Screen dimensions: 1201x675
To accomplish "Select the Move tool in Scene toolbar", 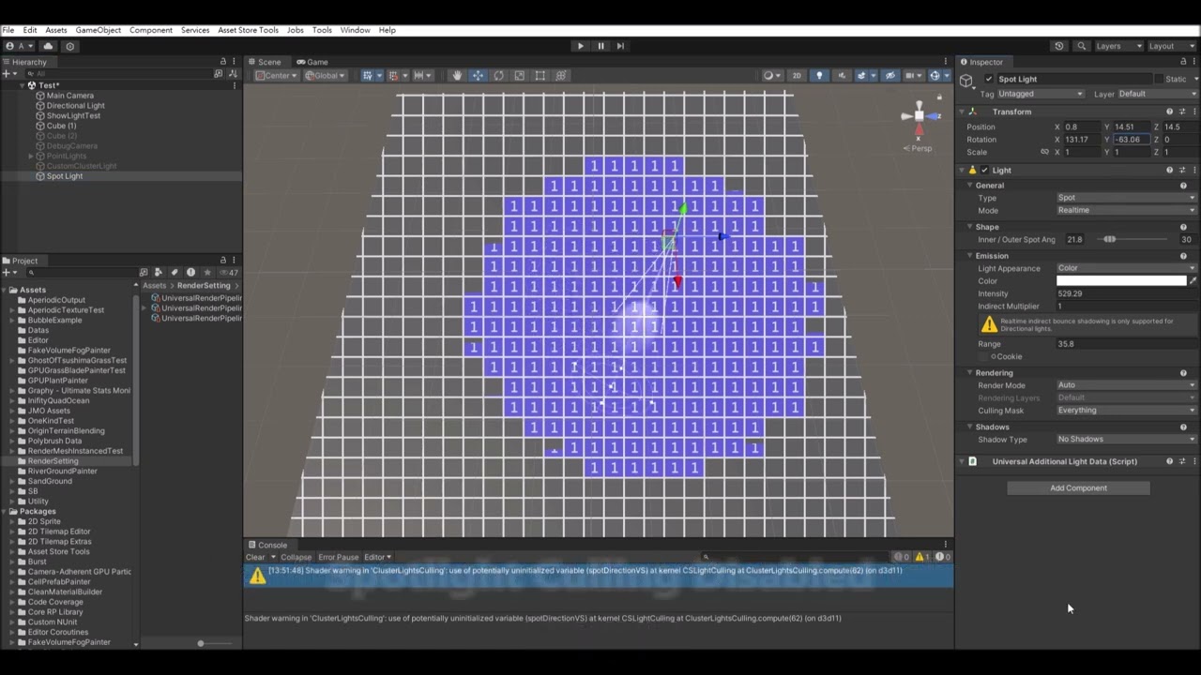I will click(478, 76).
